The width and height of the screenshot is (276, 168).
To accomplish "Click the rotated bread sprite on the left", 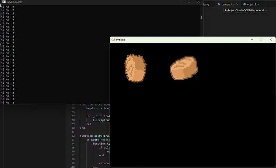I will [135, 69].
